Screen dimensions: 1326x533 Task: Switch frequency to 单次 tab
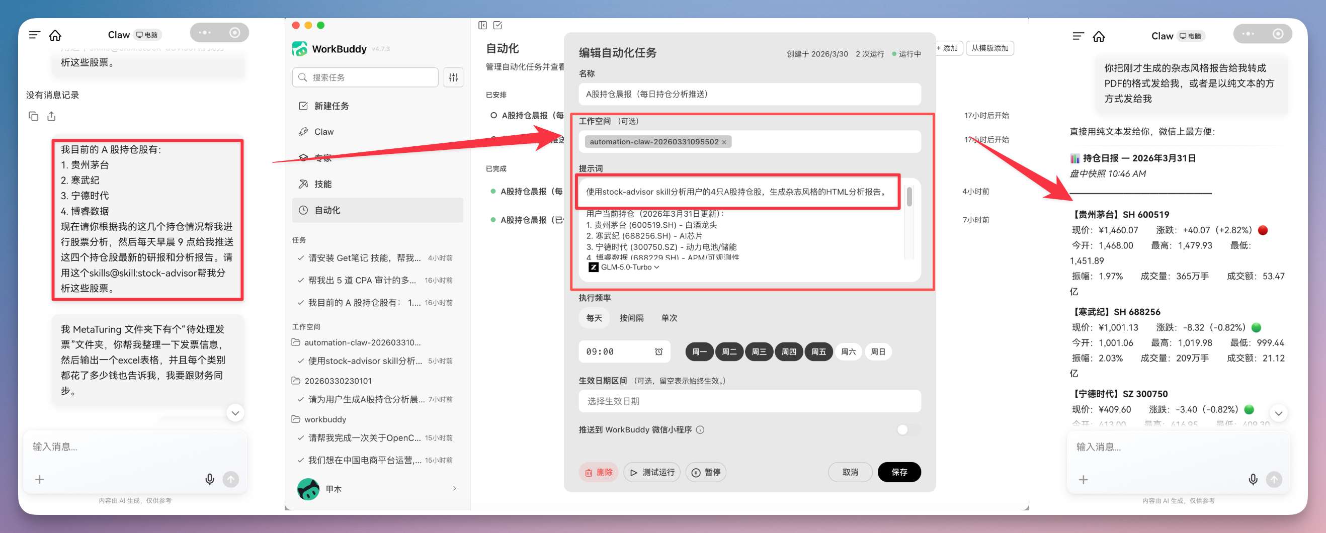(x=669, y=317)
